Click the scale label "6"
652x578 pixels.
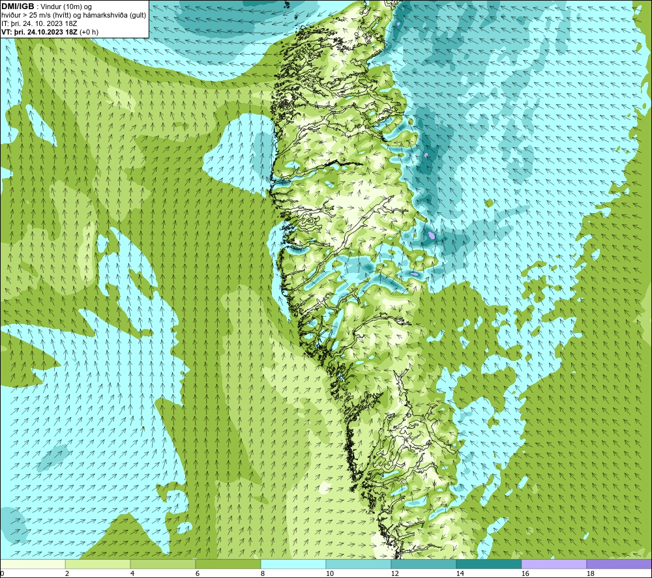tap(197, 574)
